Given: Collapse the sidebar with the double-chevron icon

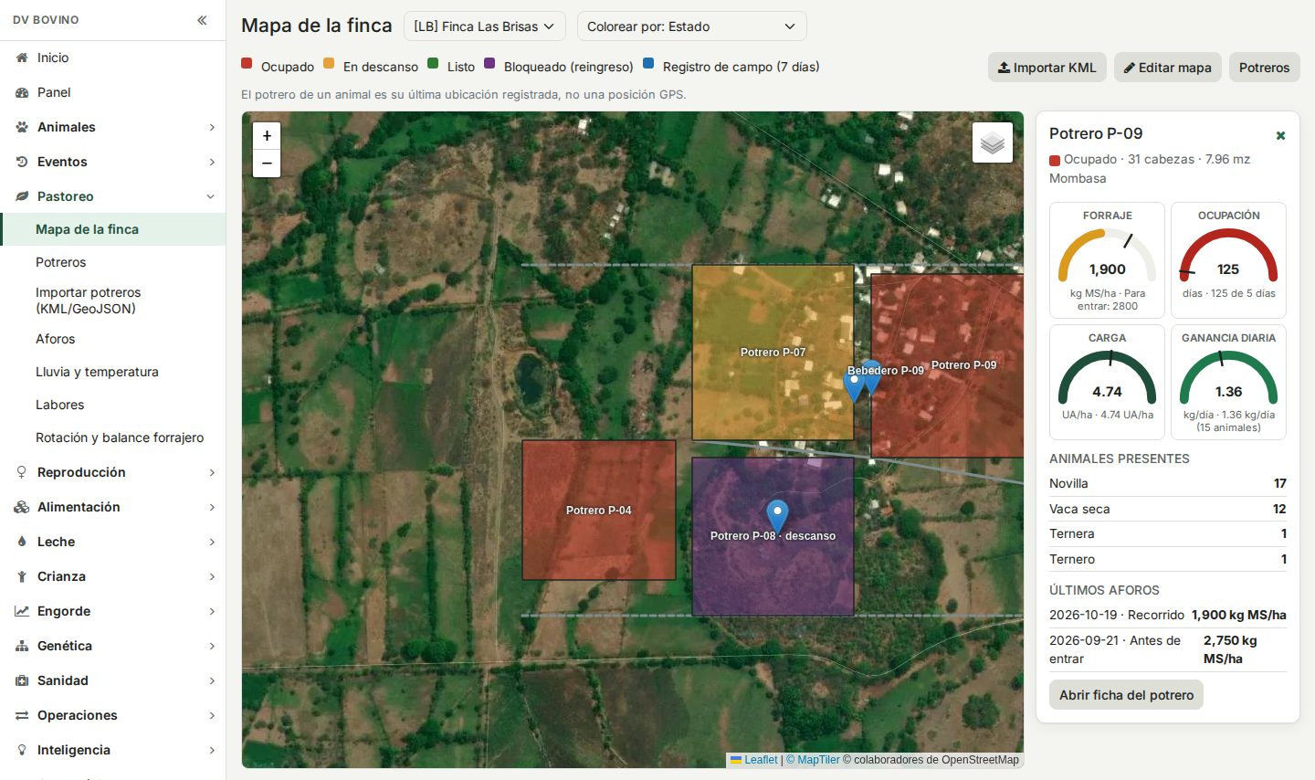Looking at the screenshot, I should [202, 20].
